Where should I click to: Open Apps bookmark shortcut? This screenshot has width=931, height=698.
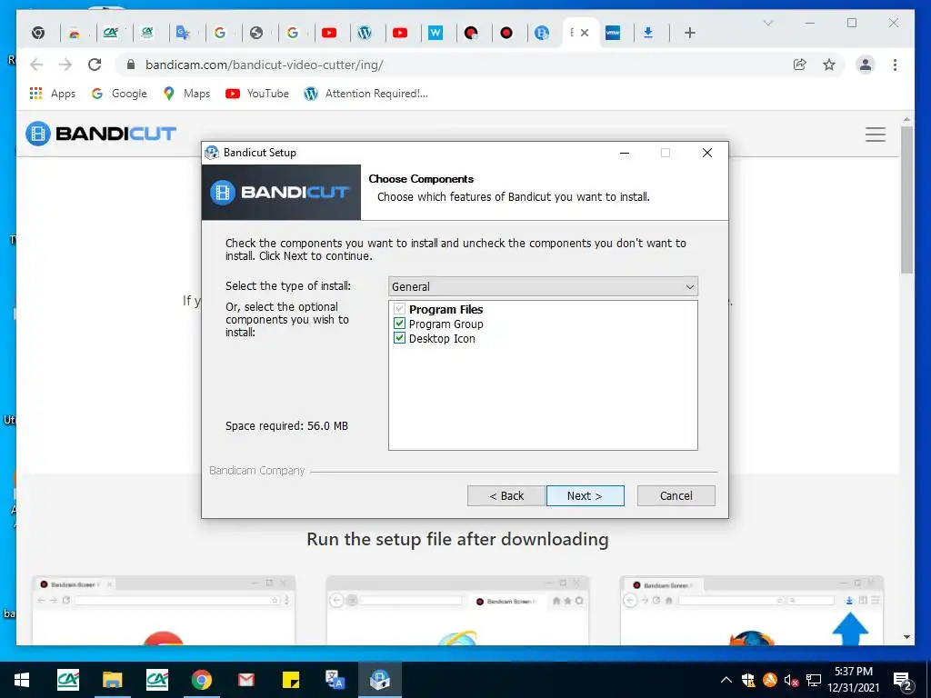coord(52,94)
